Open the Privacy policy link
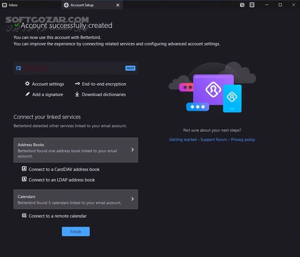Image resolution: width=300 pixels, height=257 pixels. (x=243, y=140)
